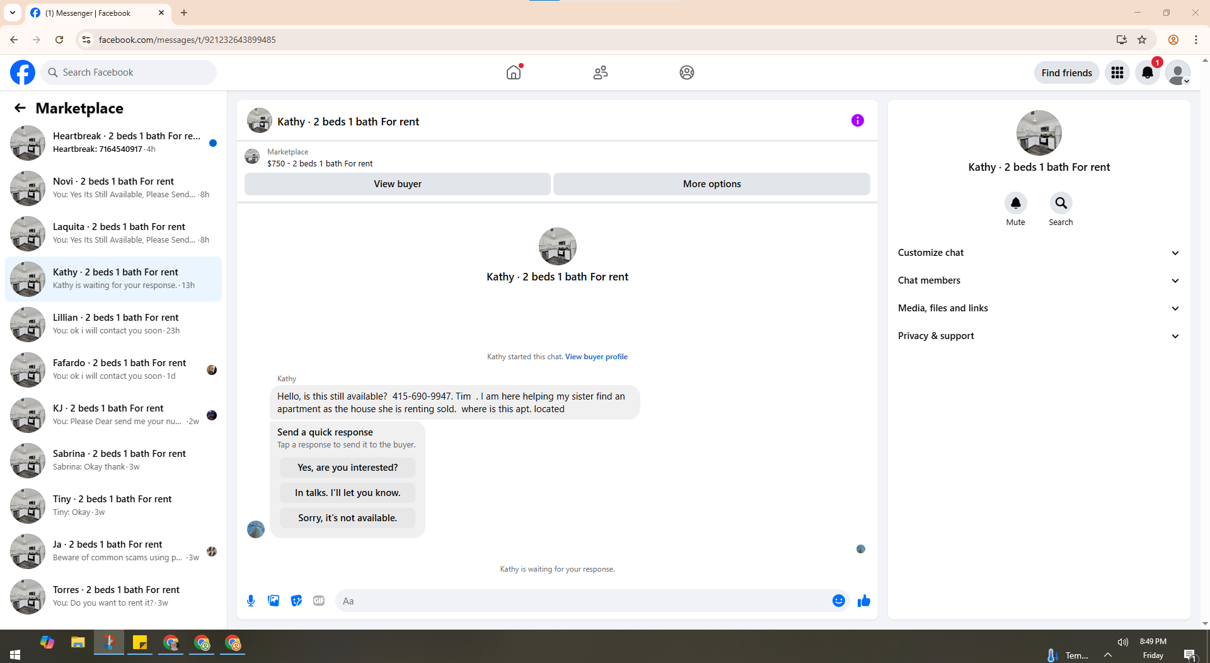Viewport: 1210px width, 663px height.
Task: Open Windows Start menu
Action: coord(15,655)
